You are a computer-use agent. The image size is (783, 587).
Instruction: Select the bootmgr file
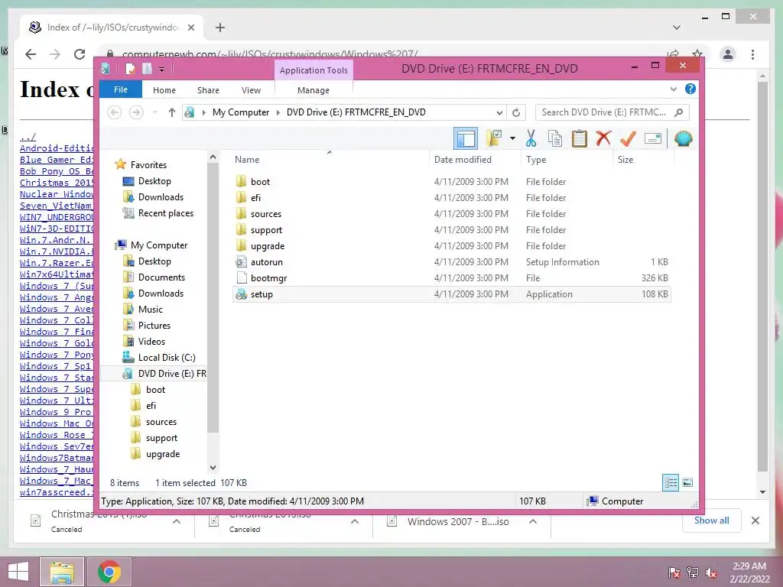click(x=451, y=277)
